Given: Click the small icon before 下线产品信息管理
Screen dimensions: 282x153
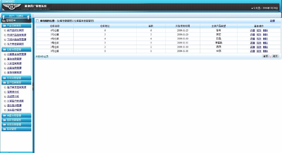Looking at the screenshot, I should tap(5, 39).
